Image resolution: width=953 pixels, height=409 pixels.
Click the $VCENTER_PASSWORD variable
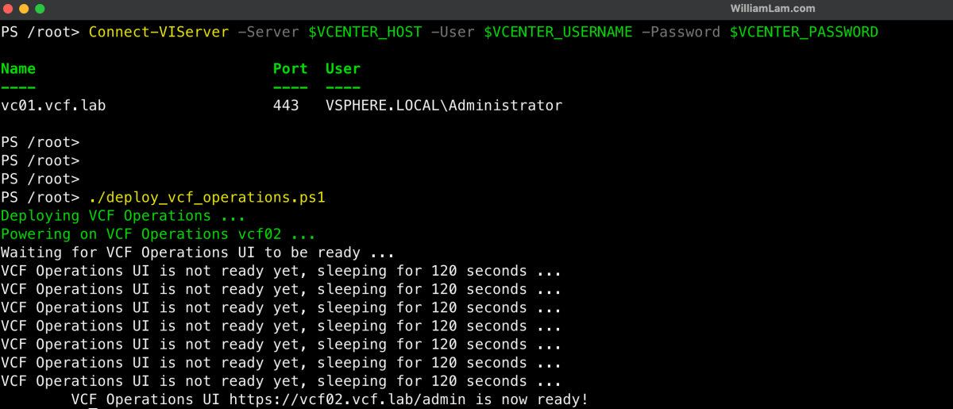[804, 32]
